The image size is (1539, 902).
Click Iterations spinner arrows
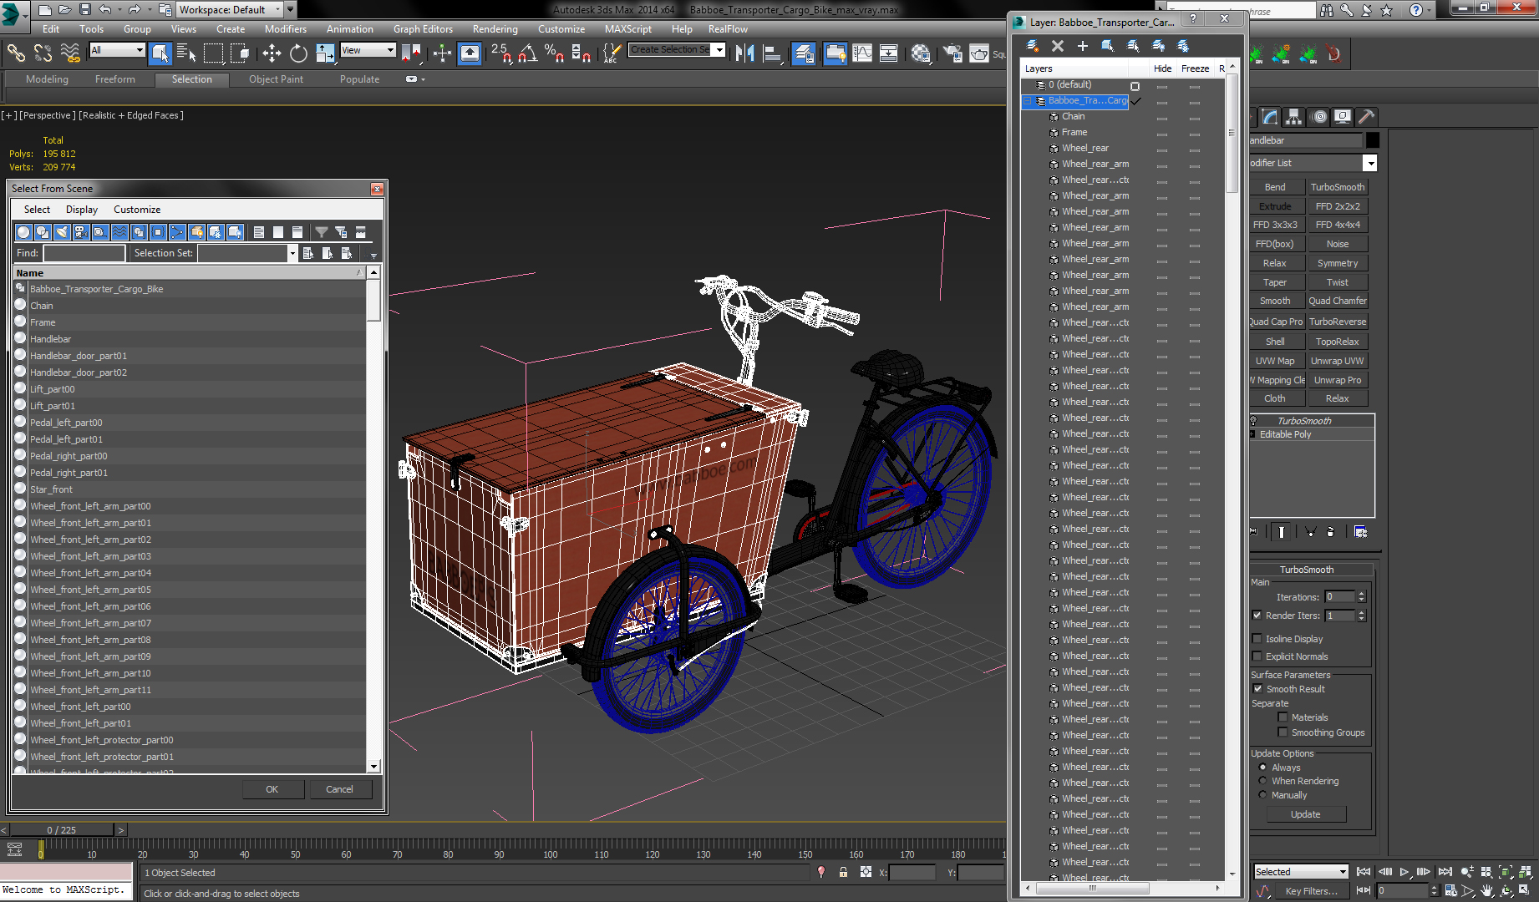click(1361, 596)
